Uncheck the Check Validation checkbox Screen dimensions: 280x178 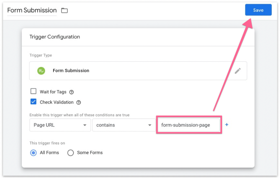click(34, 102)
